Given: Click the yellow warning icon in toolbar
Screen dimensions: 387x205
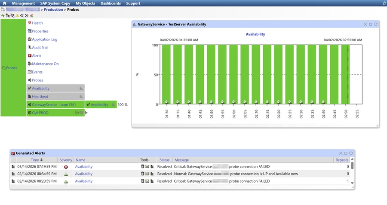Looking at the screenshot, I should click(17, 15).
